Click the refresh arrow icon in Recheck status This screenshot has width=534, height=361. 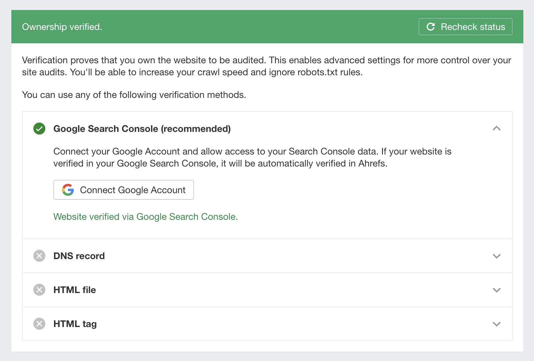point(431,27)
